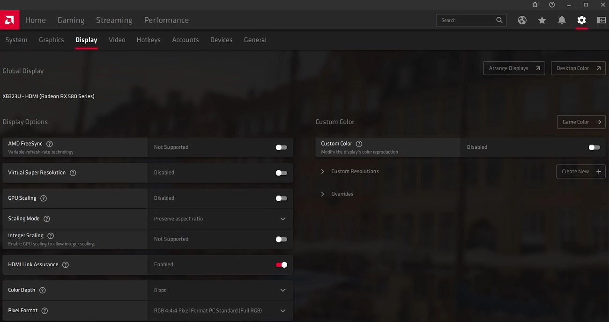Toggle AMD FreeSync switch
Screen dimensions: 609x322
tap(281, 147)
